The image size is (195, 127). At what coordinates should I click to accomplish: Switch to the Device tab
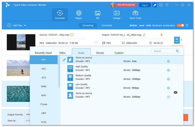(100, 53)
